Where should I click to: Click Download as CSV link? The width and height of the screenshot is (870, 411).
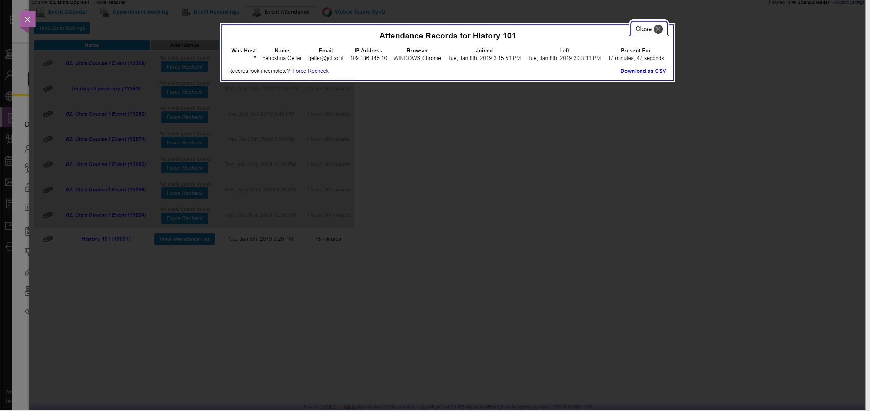(x=643, y=71)
